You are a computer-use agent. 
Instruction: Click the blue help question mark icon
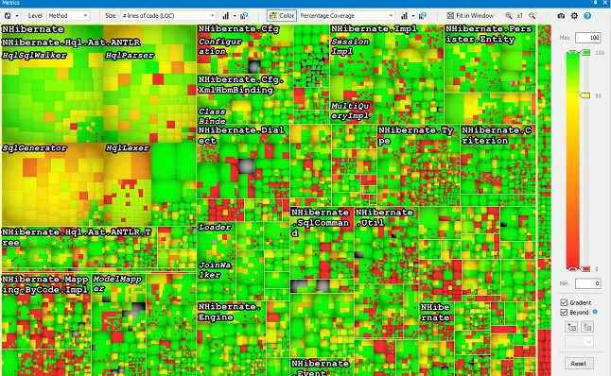pos(587,16)
